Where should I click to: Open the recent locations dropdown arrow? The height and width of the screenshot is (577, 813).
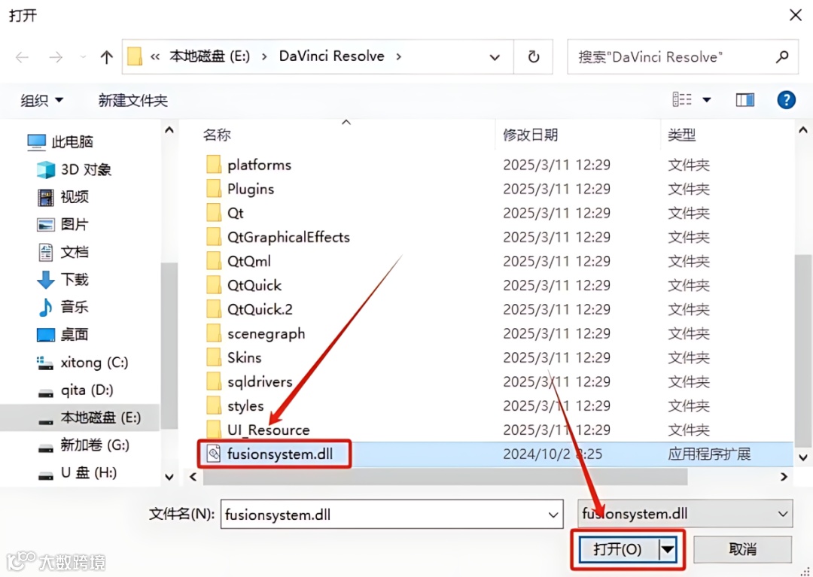tap(83, 57)
